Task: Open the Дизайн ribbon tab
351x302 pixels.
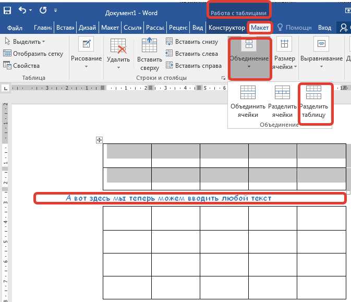Action: click(87, 28)
